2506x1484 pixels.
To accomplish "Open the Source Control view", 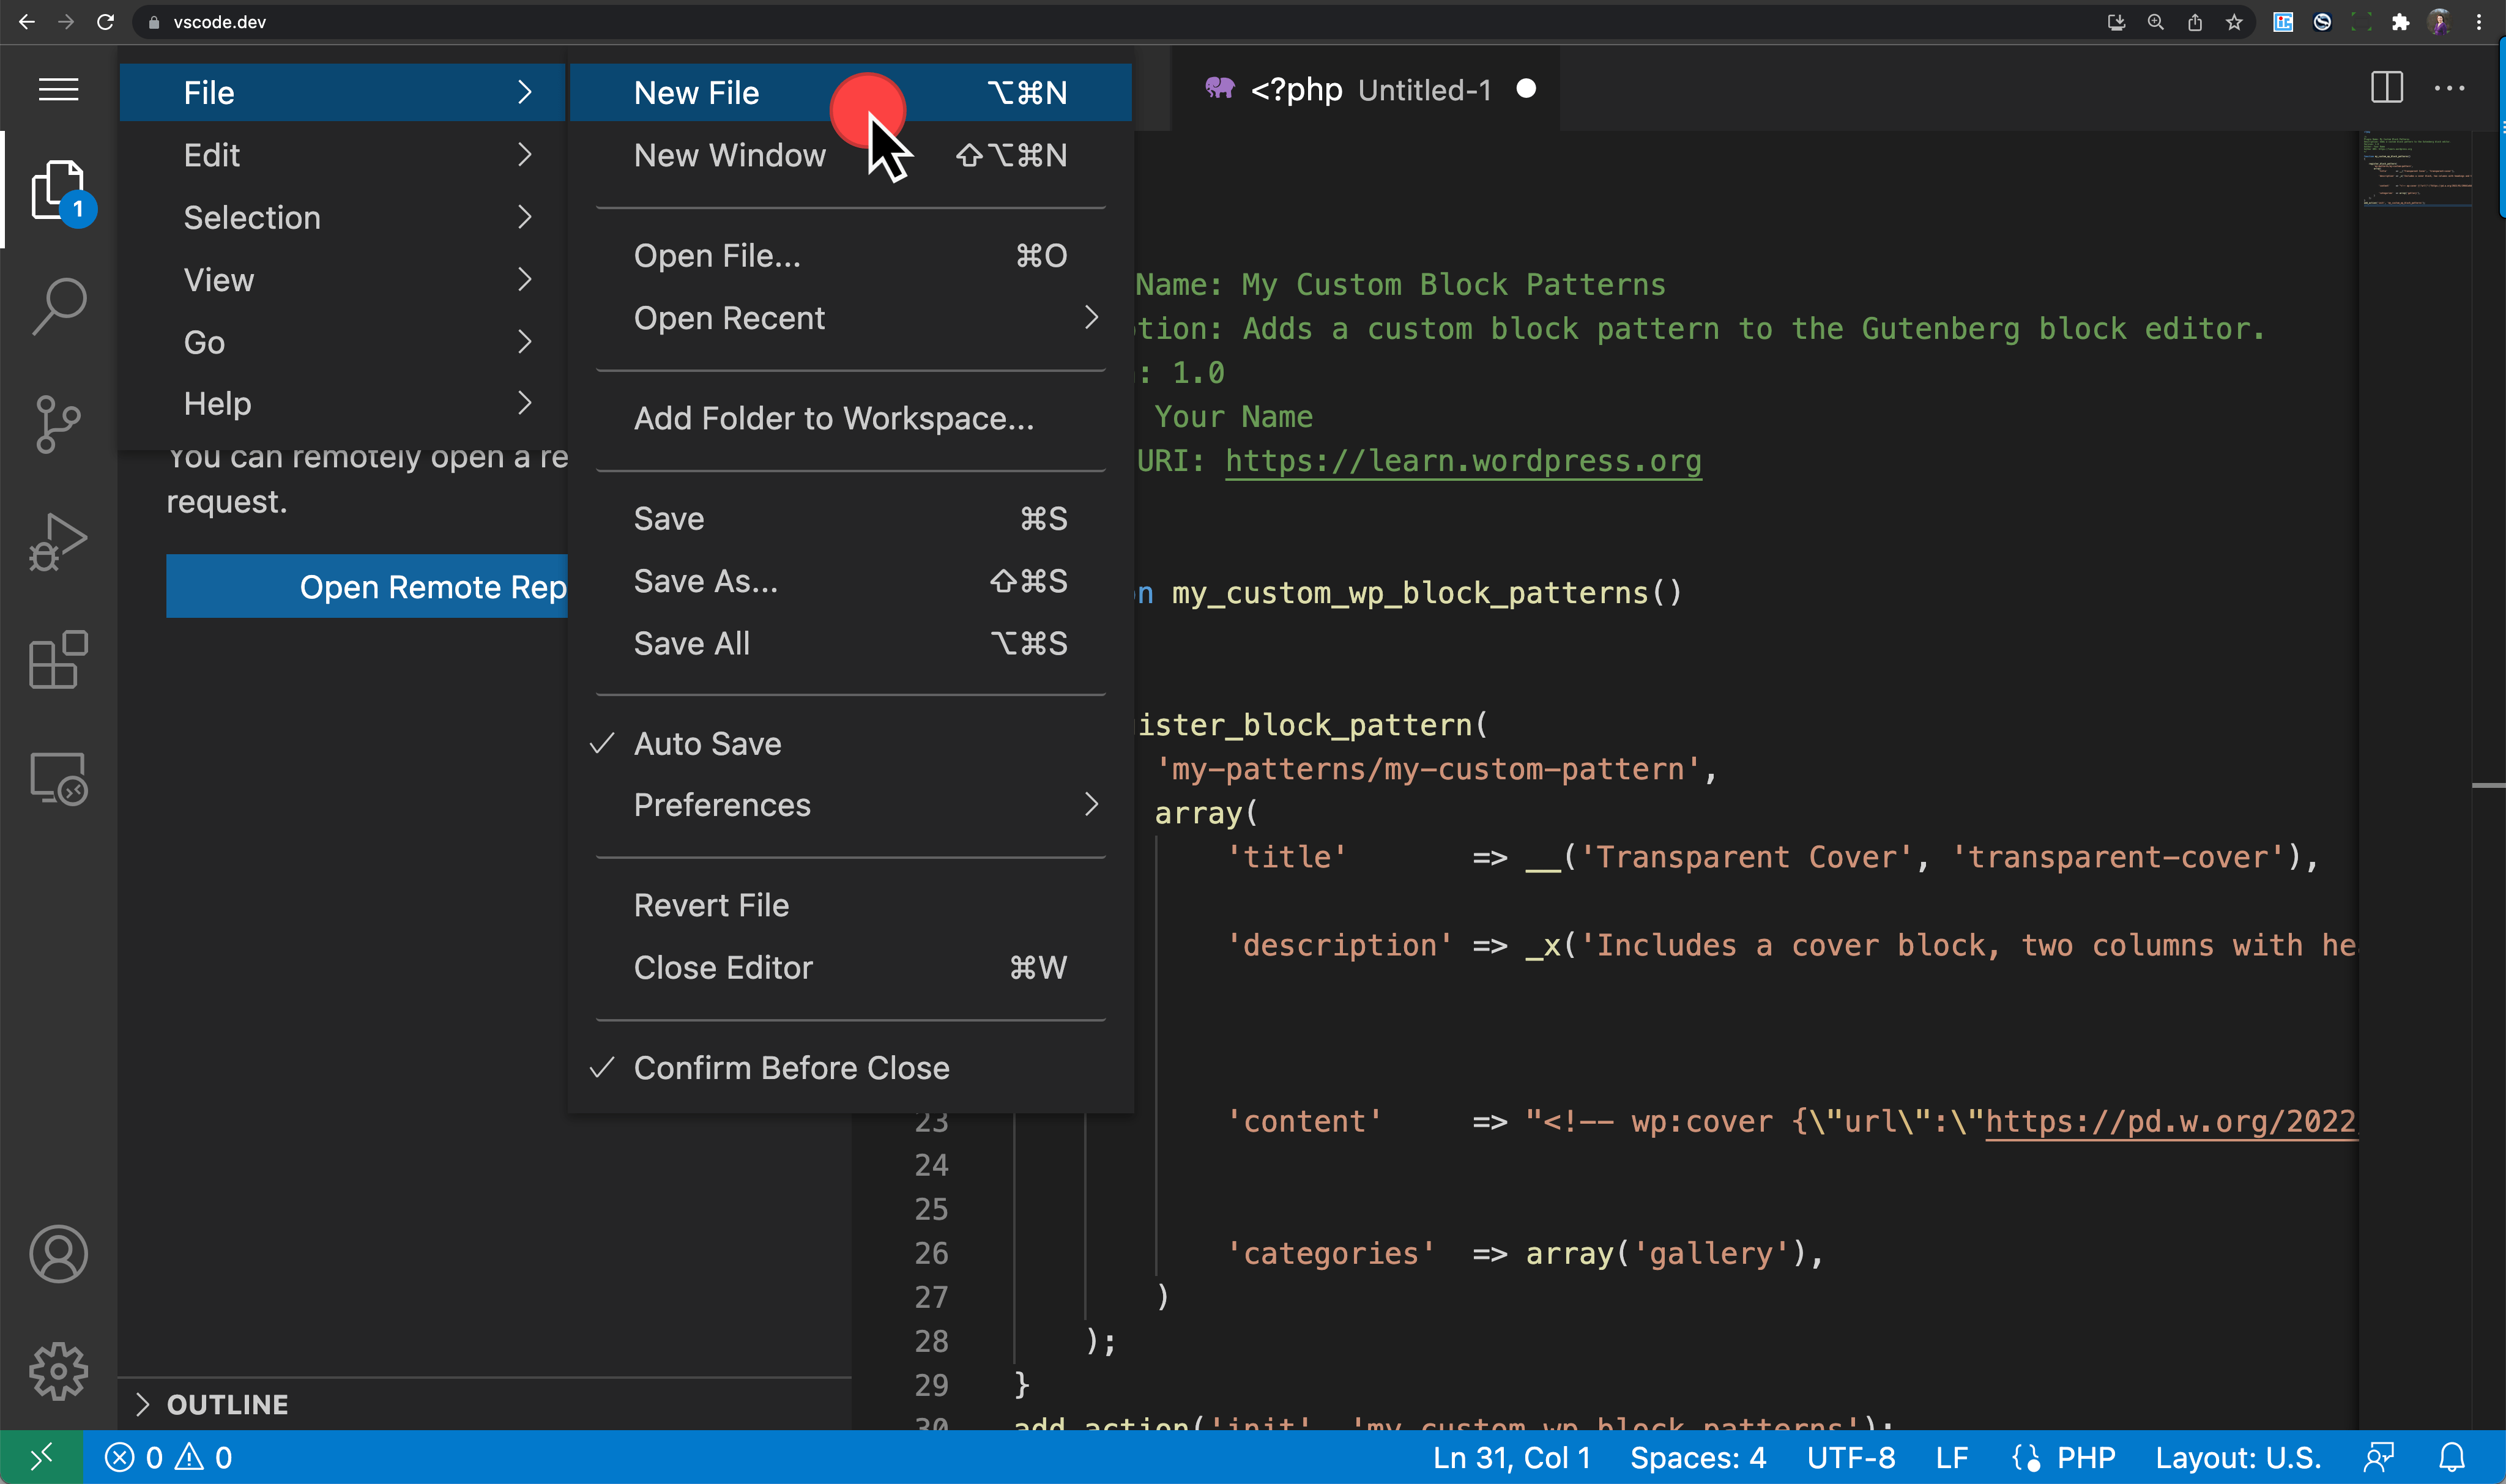I will tap(58, 424).
